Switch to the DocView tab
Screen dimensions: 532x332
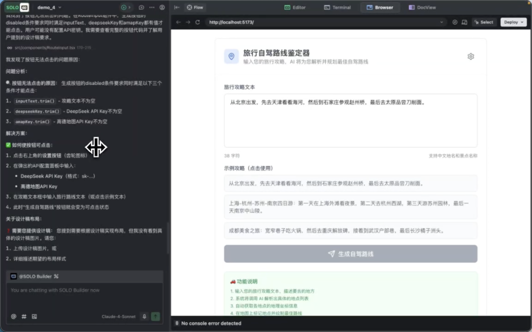[423, 7]
